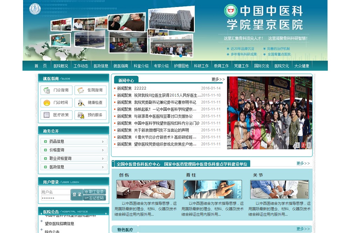Open 教育工作 navigation menu
This screenshot has height=233, width=350.
221,66
